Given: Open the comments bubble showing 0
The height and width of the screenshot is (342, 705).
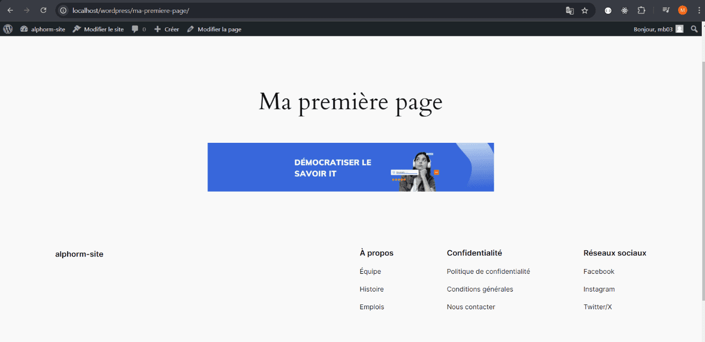Looking at the screenshot, I should 139,29.
